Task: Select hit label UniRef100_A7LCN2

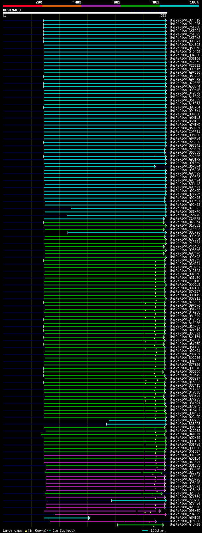Action: pyautogui.click(x=185, y=208)
